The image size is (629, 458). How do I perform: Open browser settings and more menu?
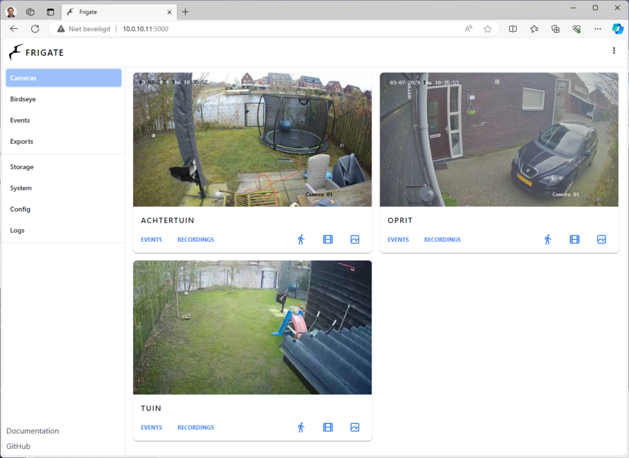pos(598,29)
